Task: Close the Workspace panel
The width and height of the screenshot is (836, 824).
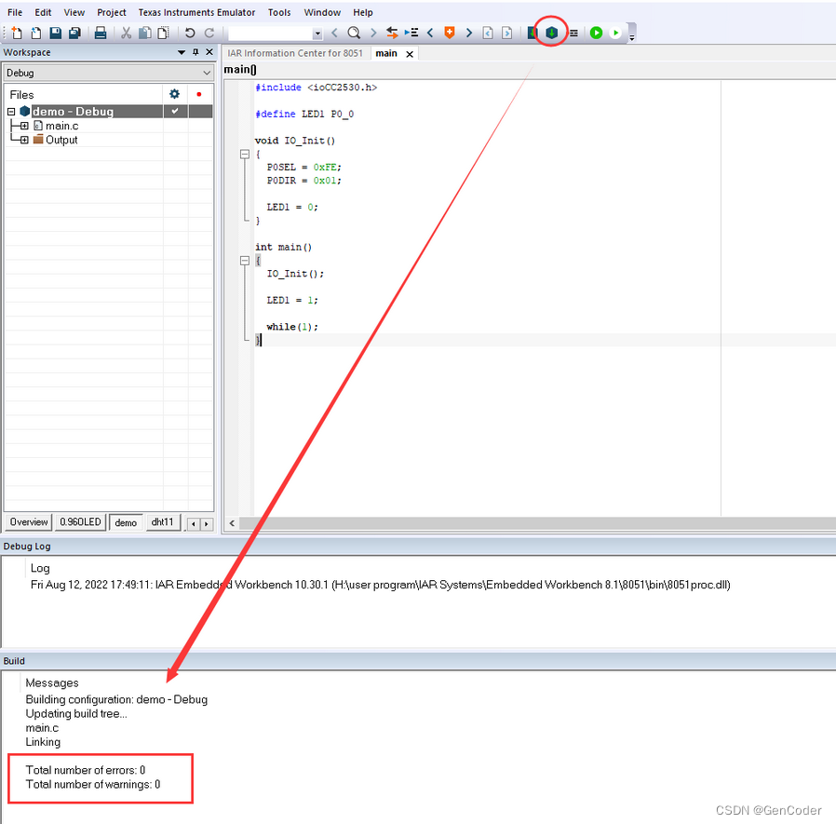Action: [x=209, y=52]
